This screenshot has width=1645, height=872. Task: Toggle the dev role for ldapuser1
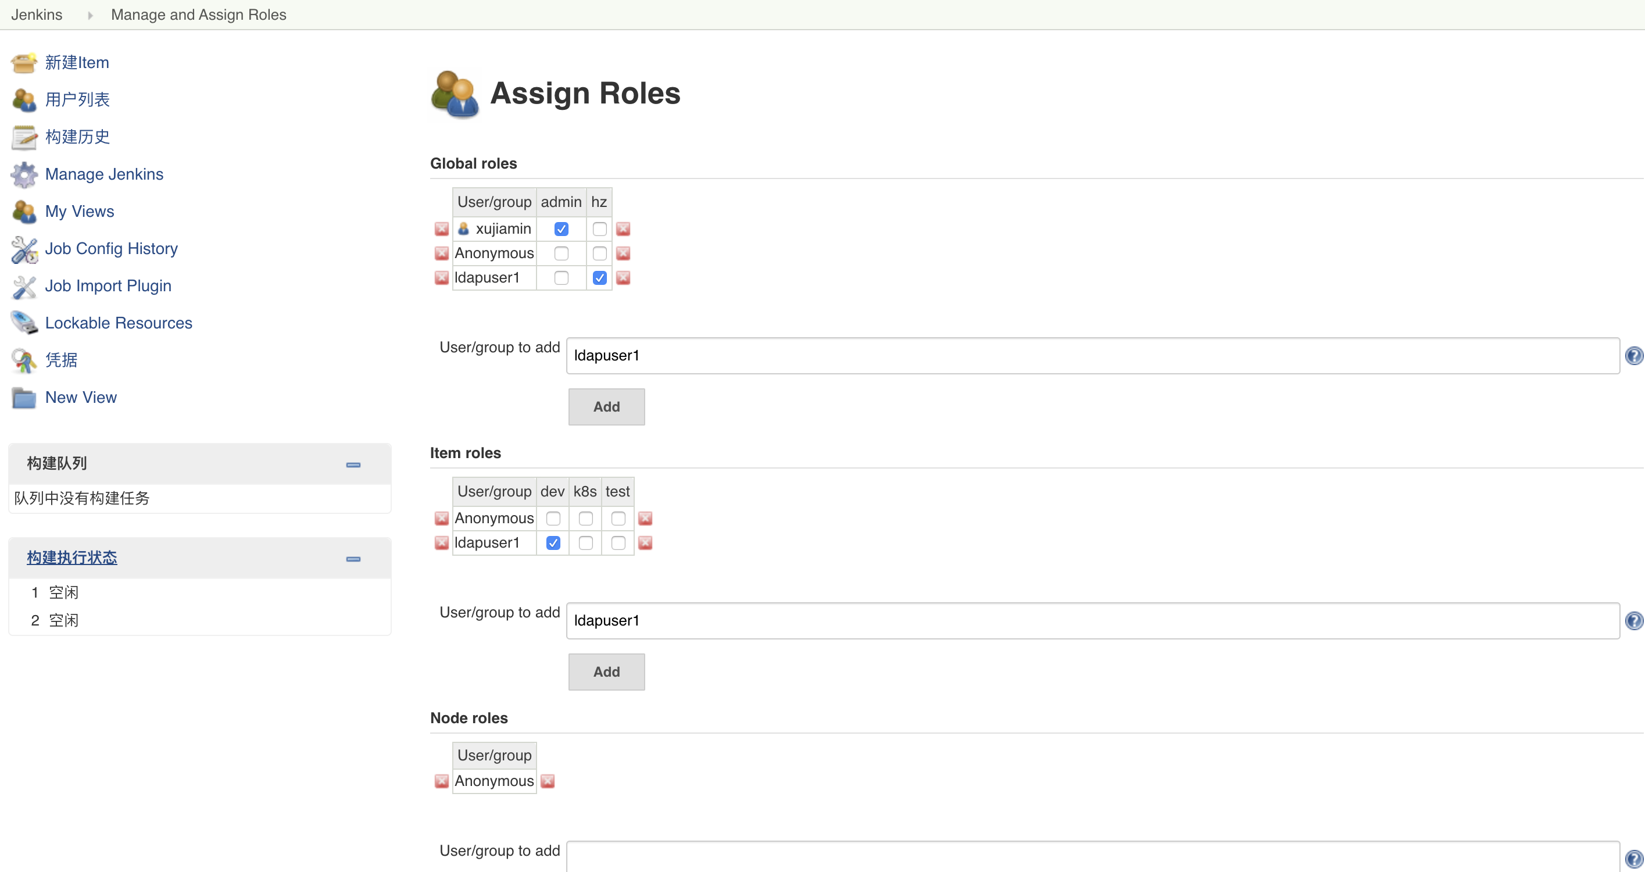(553, 542)
